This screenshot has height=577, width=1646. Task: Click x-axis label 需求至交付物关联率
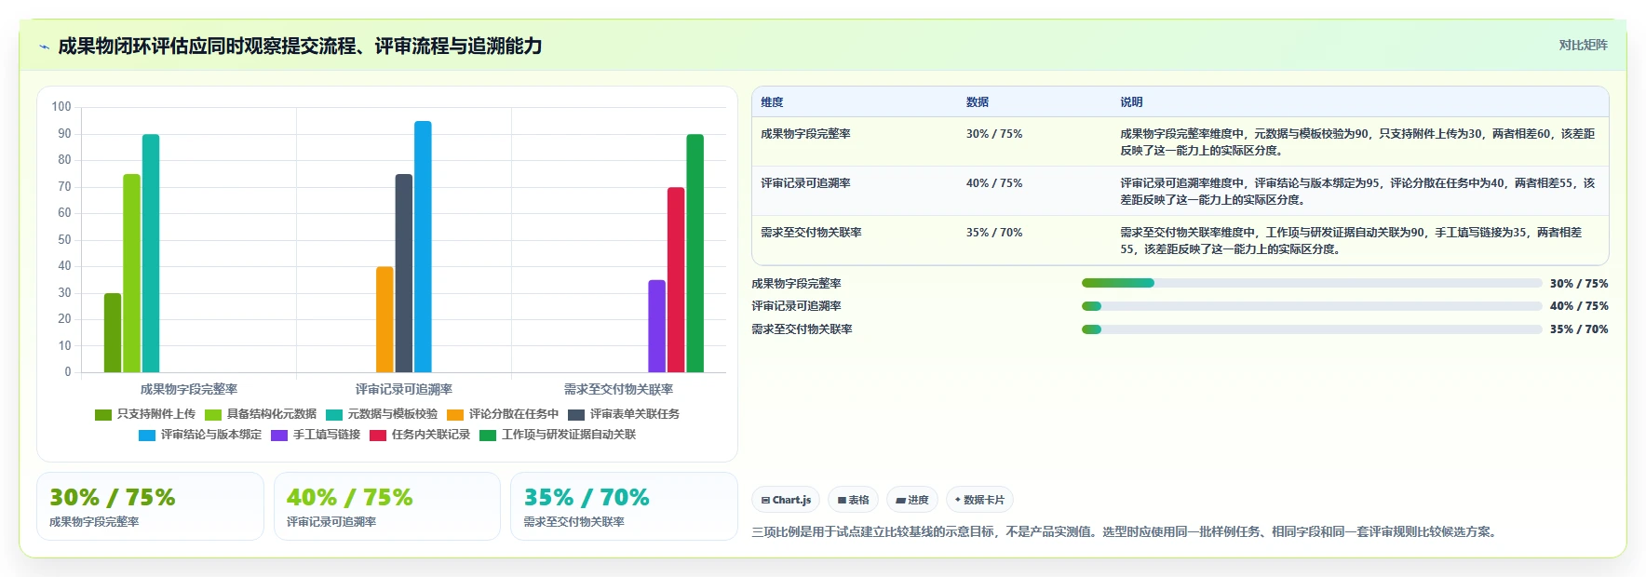point(618,389)
